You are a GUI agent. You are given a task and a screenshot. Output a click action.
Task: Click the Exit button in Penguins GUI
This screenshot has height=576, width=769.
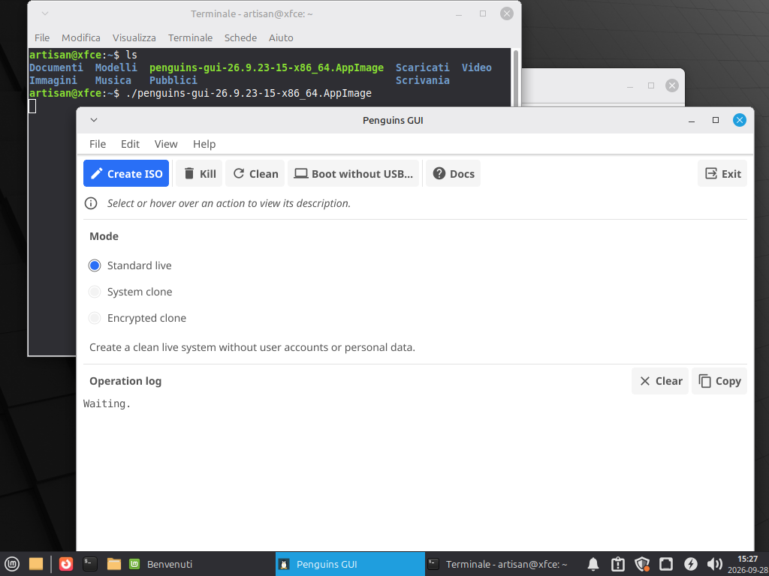[722, 173]
